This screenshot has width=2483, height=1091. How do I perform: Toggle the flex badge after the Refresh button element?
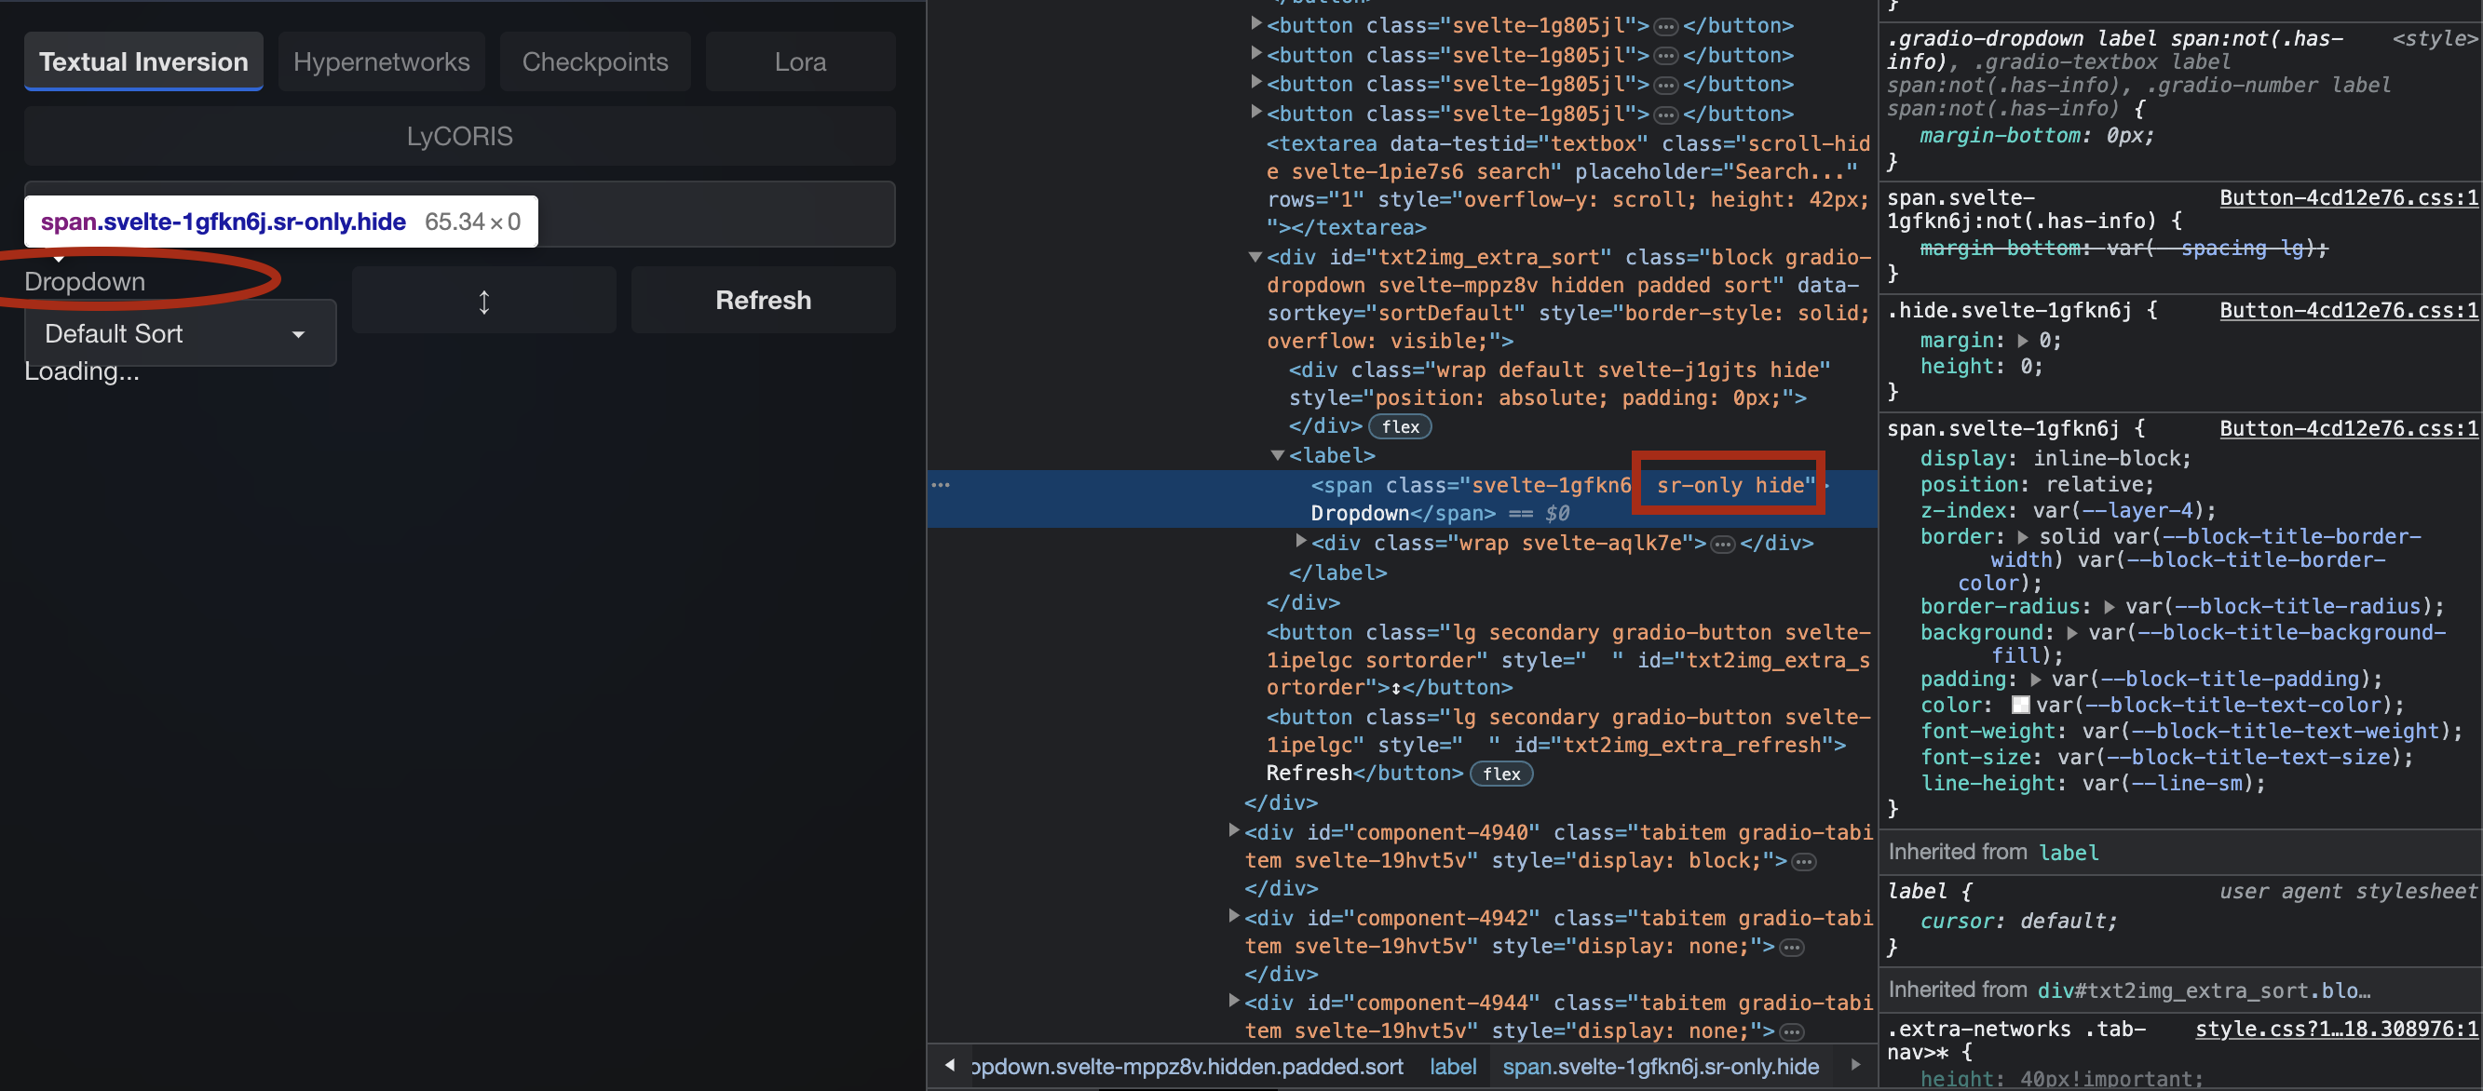[x=1501, y=773]
